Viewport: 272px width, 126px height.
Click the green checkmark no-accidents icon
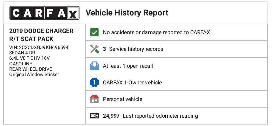pyautogui.click(x=94, y=32)
